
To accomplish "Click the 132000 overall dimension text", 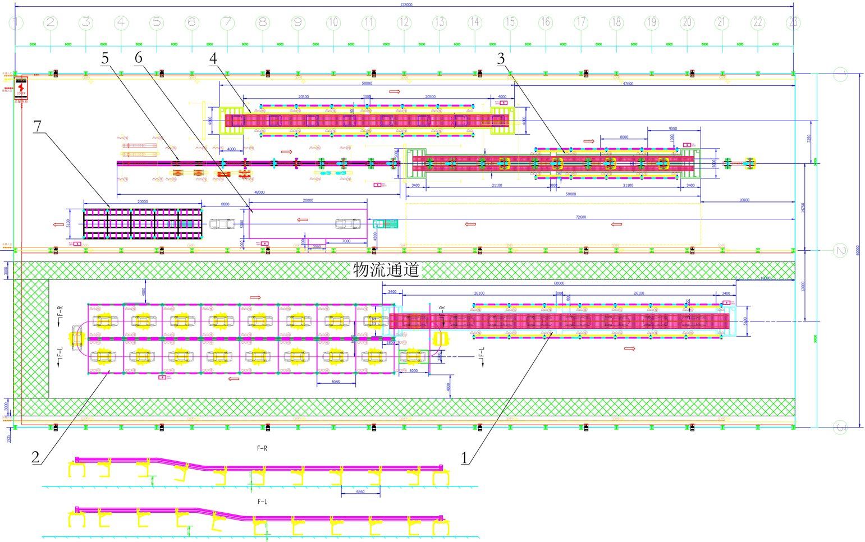I will (x=405, y=4).
